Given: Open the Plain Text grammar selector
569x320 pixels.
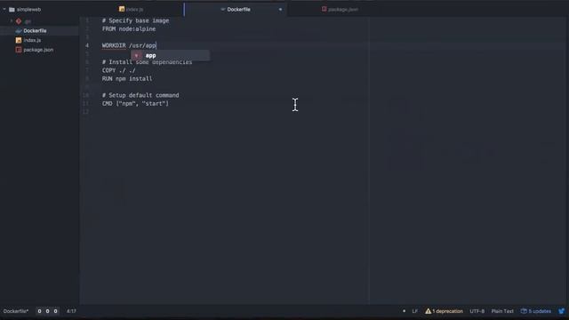Looking at the screenshot, I should pyautogui.click(x=502, y=311).
